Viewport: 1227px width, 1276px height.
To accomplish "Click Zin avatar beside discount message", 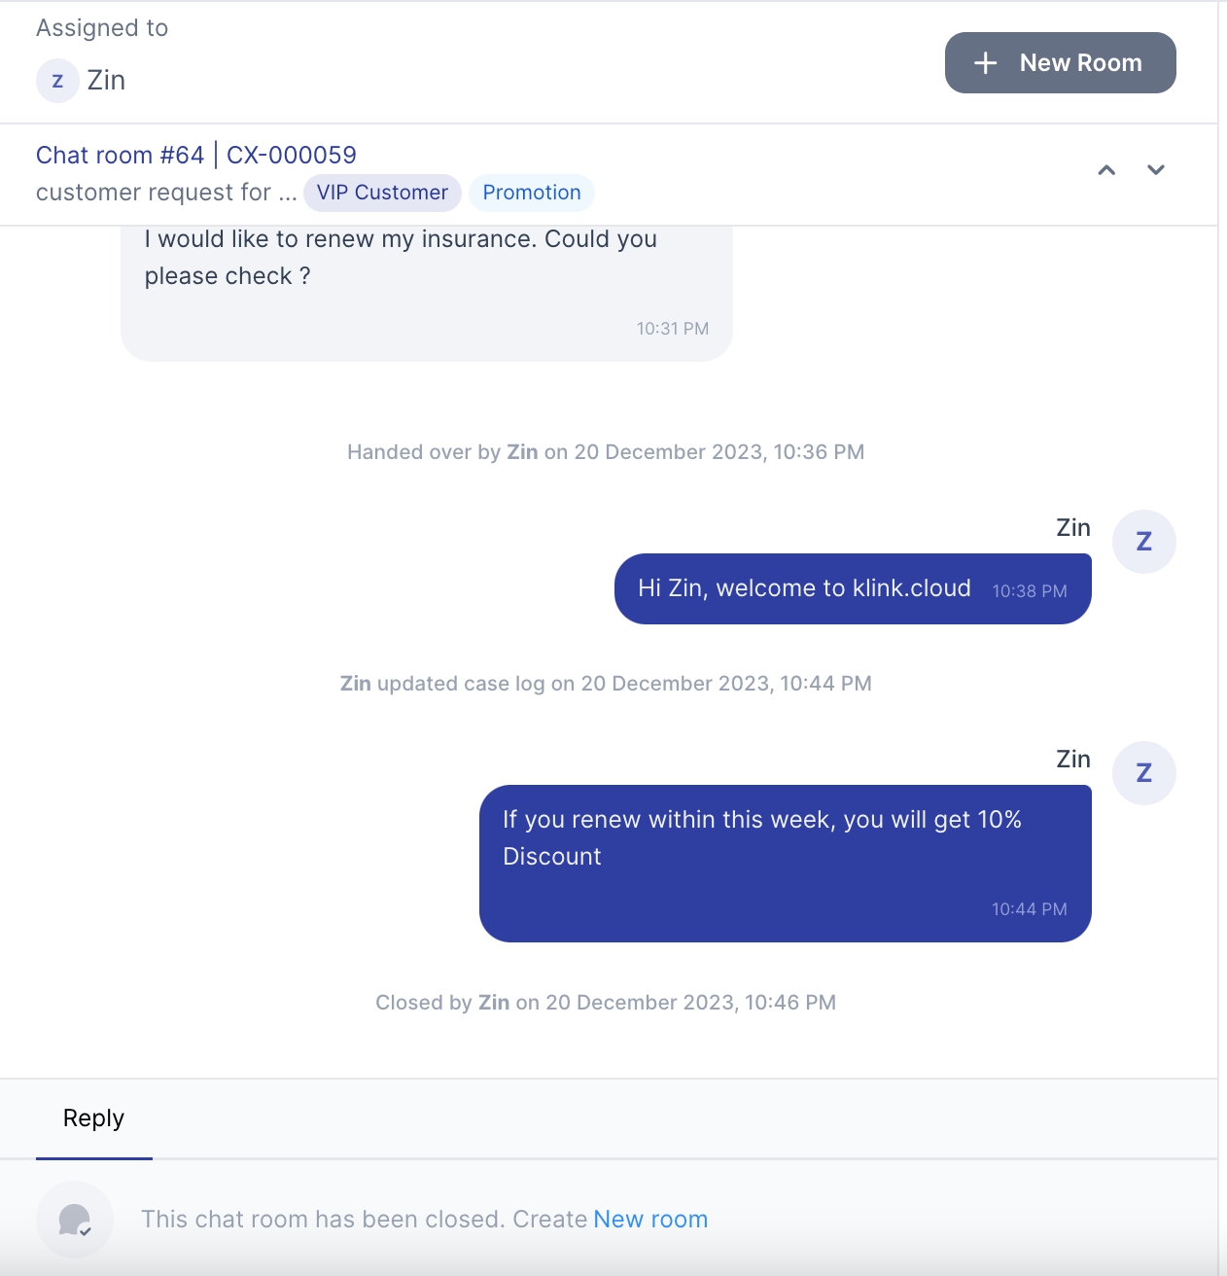I will 1143,773.
